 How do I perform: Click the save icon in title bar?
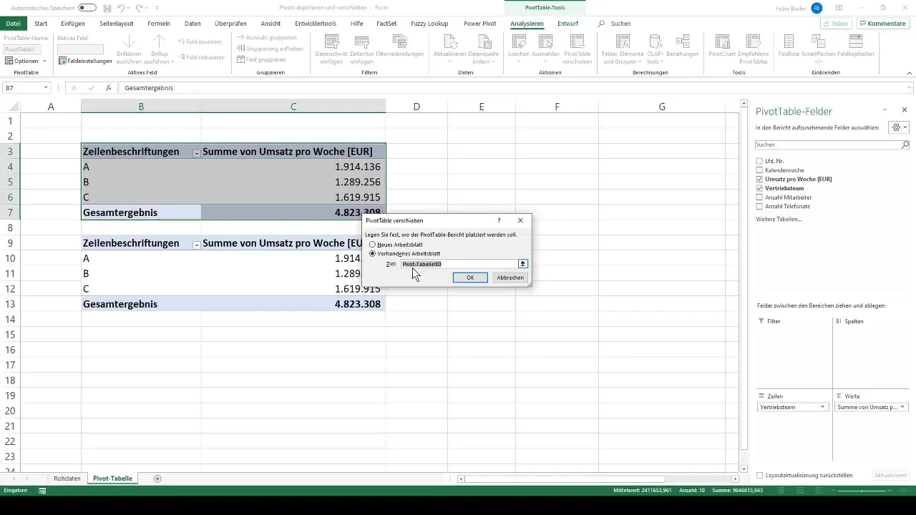107,8
